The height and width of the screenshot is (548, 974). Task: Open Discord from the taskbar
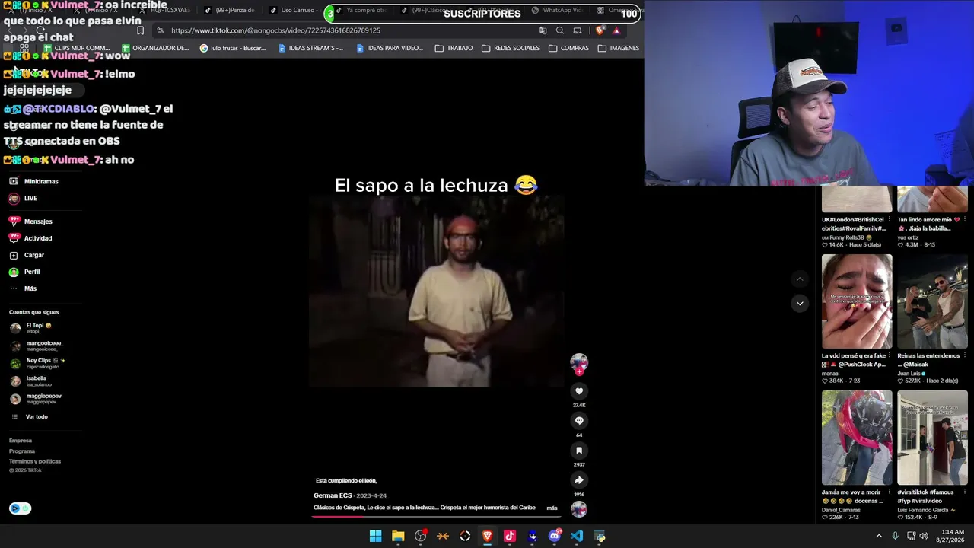coord(555,536)
